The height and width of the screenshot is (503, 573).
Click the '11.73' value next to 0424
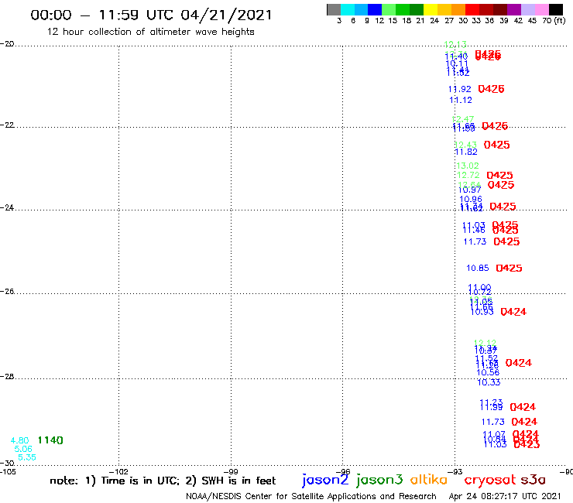coord(493,422)
